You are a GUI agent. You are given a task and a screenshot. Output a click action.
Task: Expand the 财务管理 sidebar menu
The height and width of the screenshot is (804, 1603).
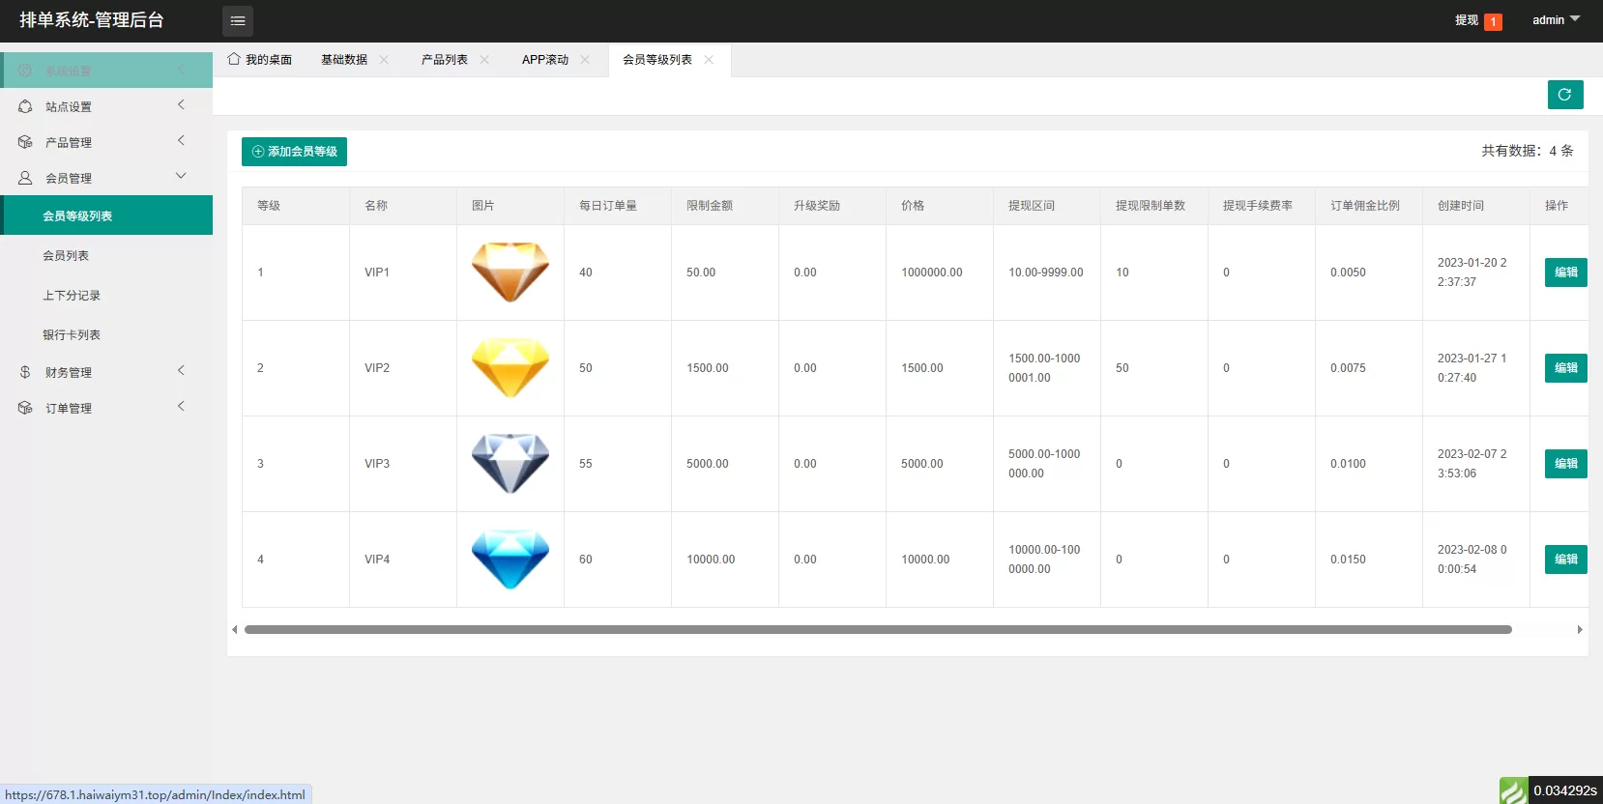[106, 372]
